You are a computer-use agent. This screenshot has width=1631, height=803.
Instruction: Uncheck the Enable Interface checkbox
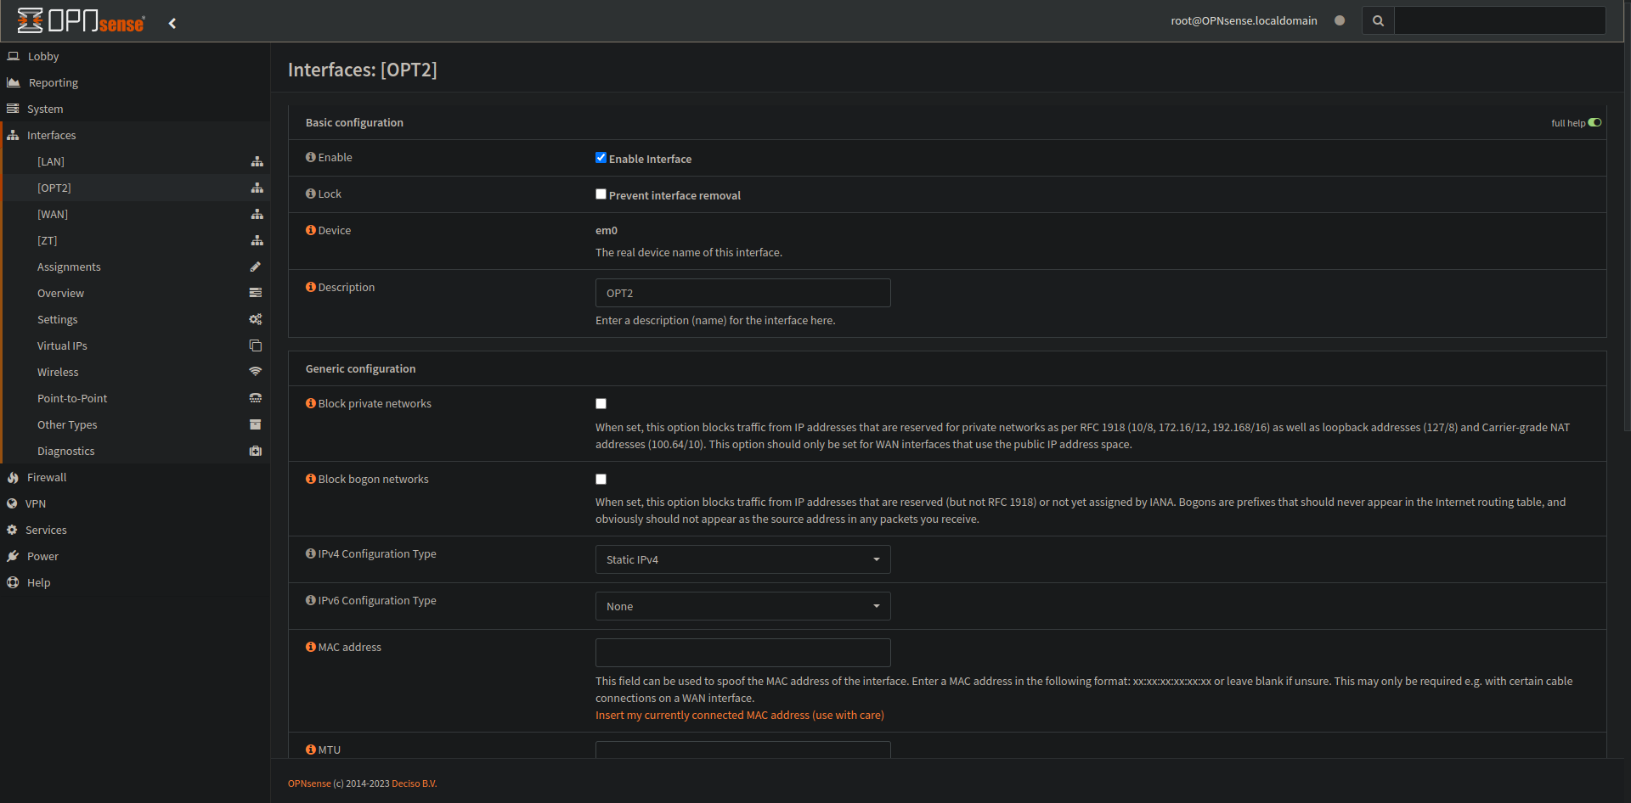point(601,158)
